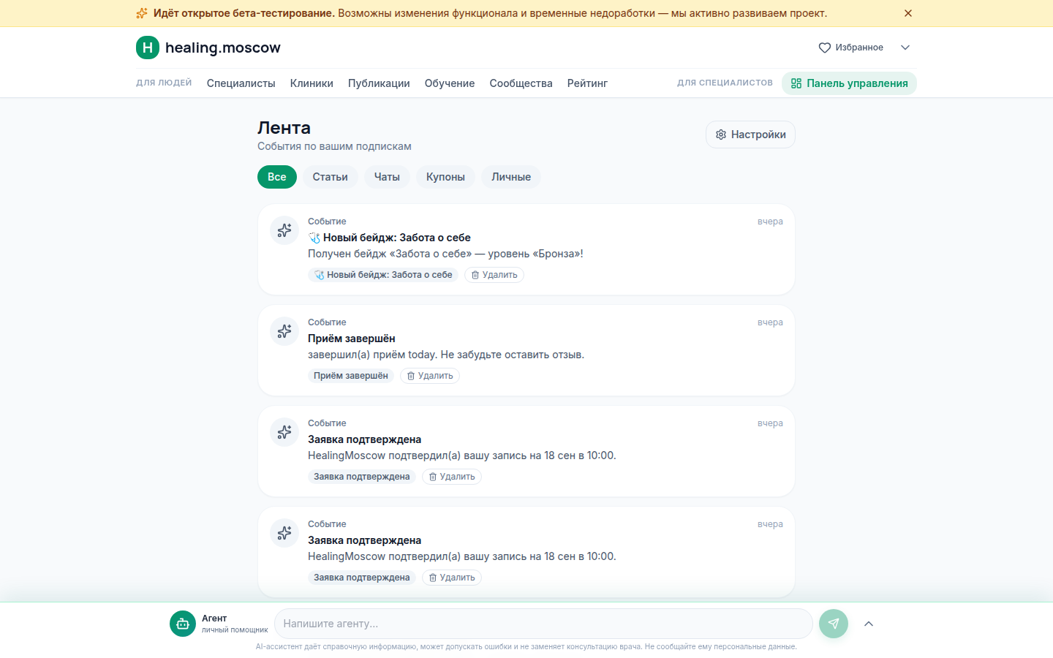Click the sparkle icon on the «Приём завершён» card
Screen dimensions: 1053x658
tap(284, 331)
